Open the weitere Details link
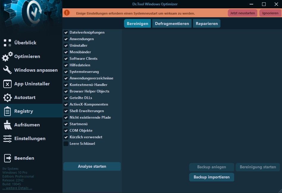Viewport: 282px width, 193px height. pyautogui.click(x=17, y=188)
